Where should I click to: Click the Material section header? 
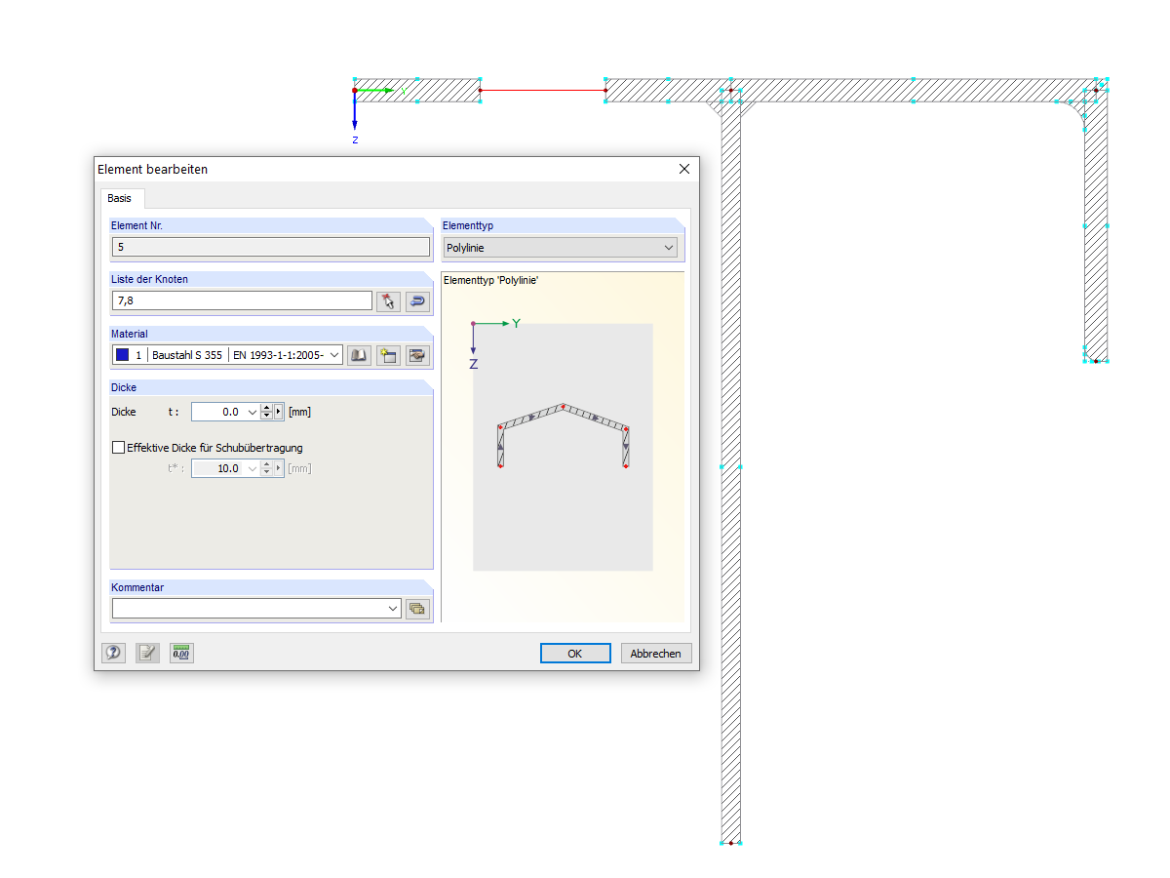[271, 334]
